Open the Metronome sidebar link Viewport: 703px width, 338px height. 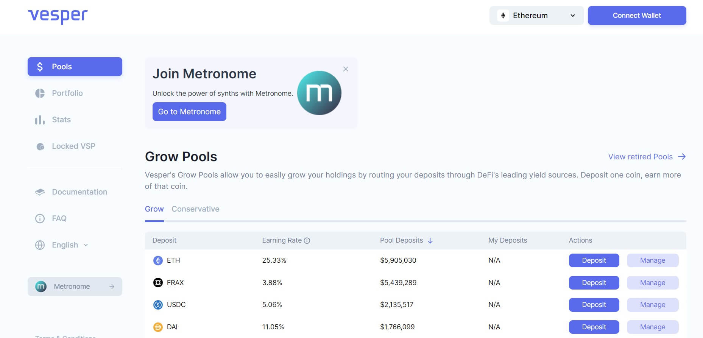point(75,287)
